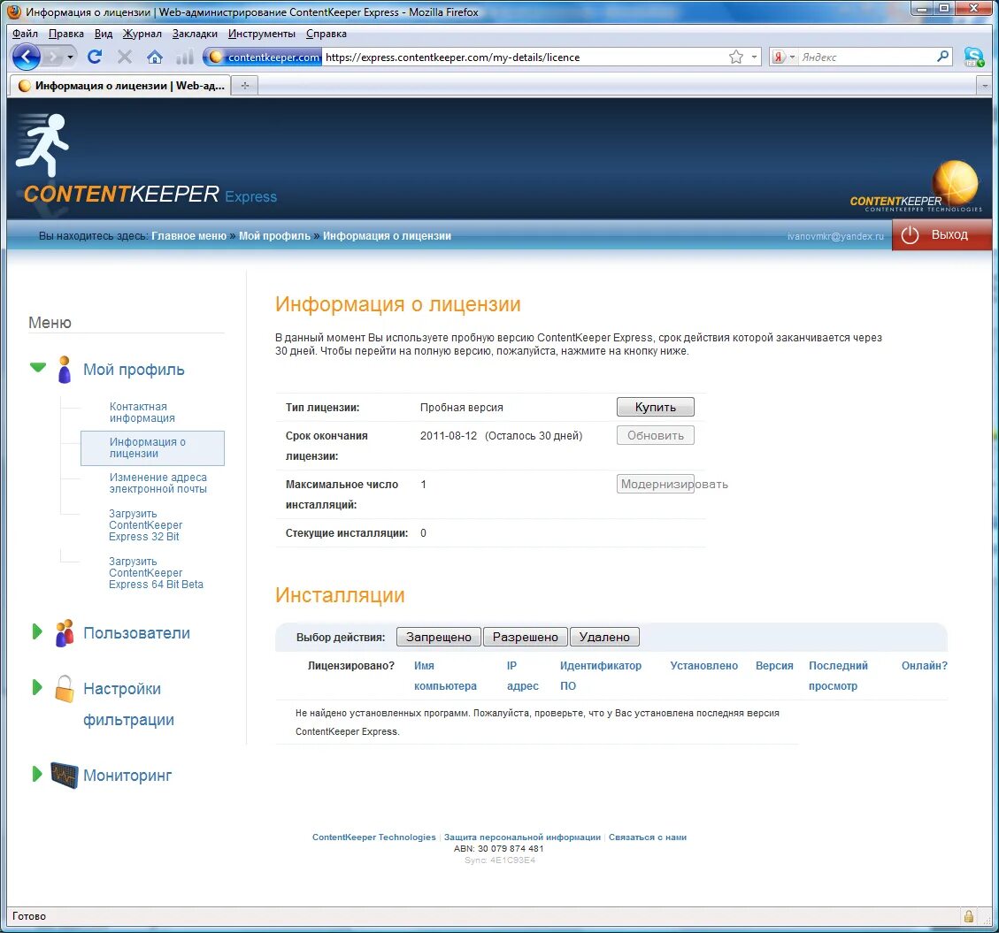Select the Информация о лицензии browser tab
Image resolution: width=999 pixels, height=933 pixels.
pyautogui.click(x=119, y=85)
